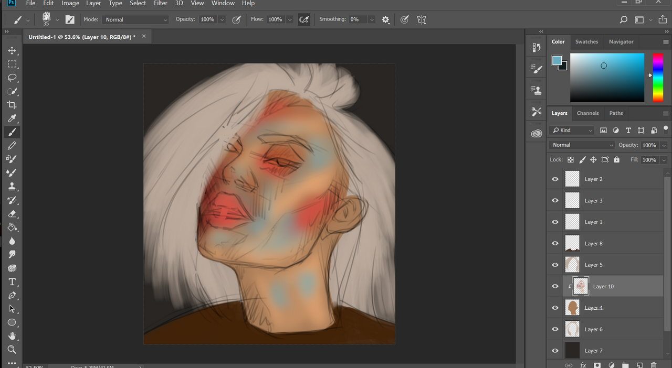This screenshot has height=368, width=672.
Task: Toggle visibility of Layer 10
Action: coord(555,287)
